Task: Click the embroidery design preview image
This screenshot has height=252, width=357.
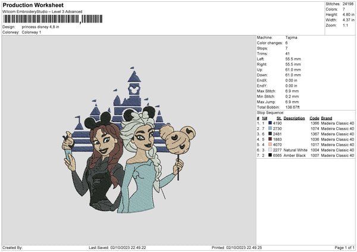Action: (x=129, y=140)
